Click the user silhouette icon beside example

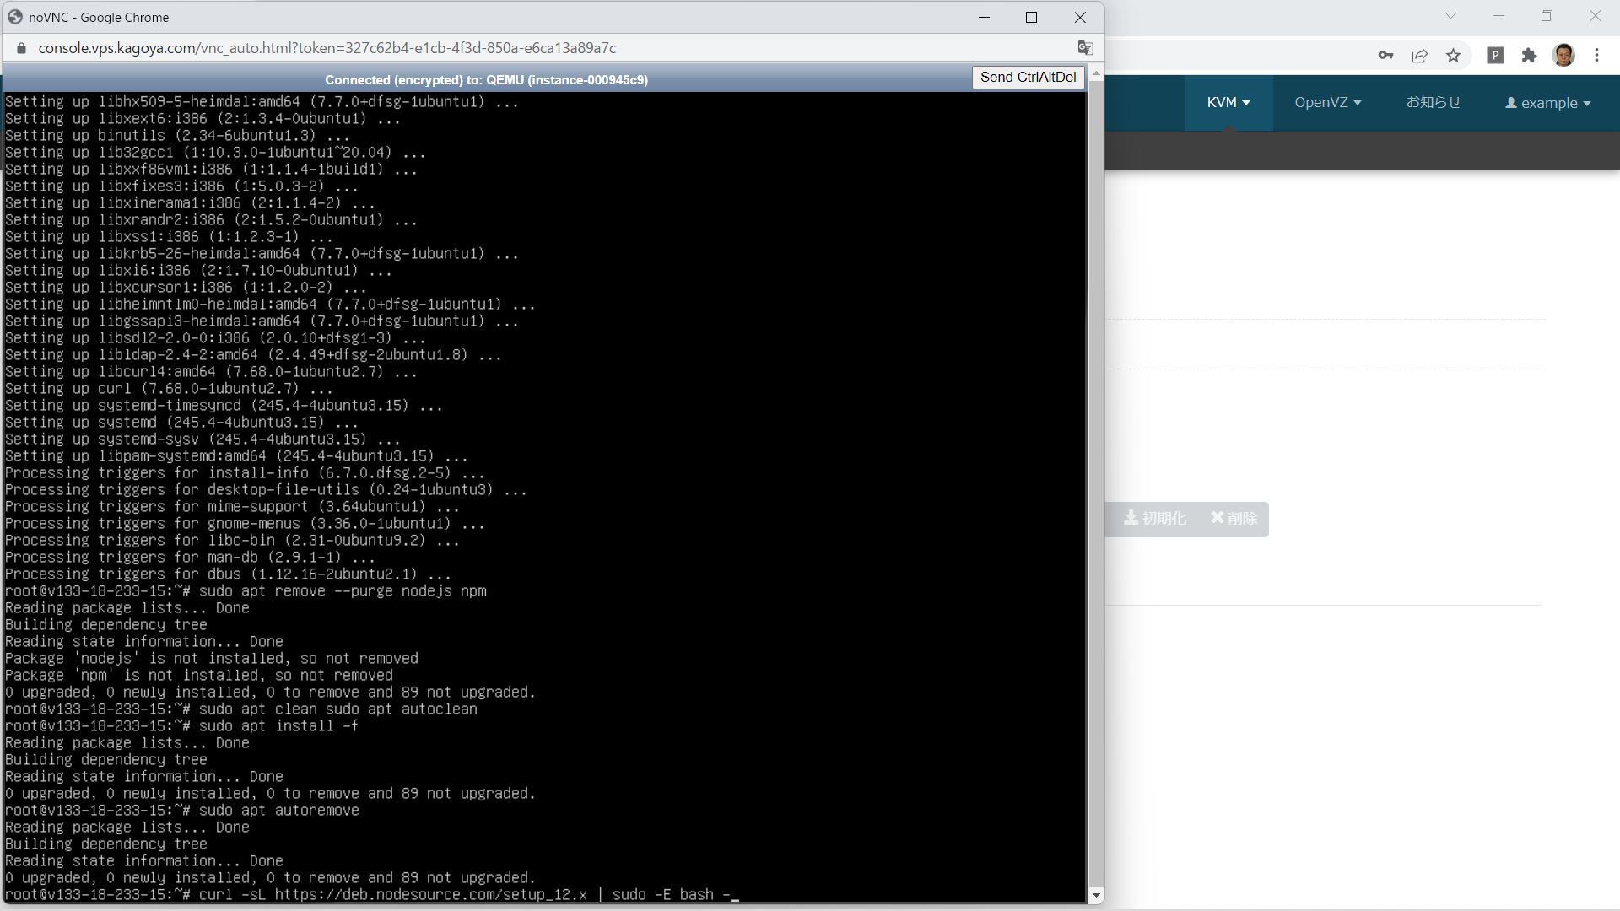click(x=1511, y=103)
